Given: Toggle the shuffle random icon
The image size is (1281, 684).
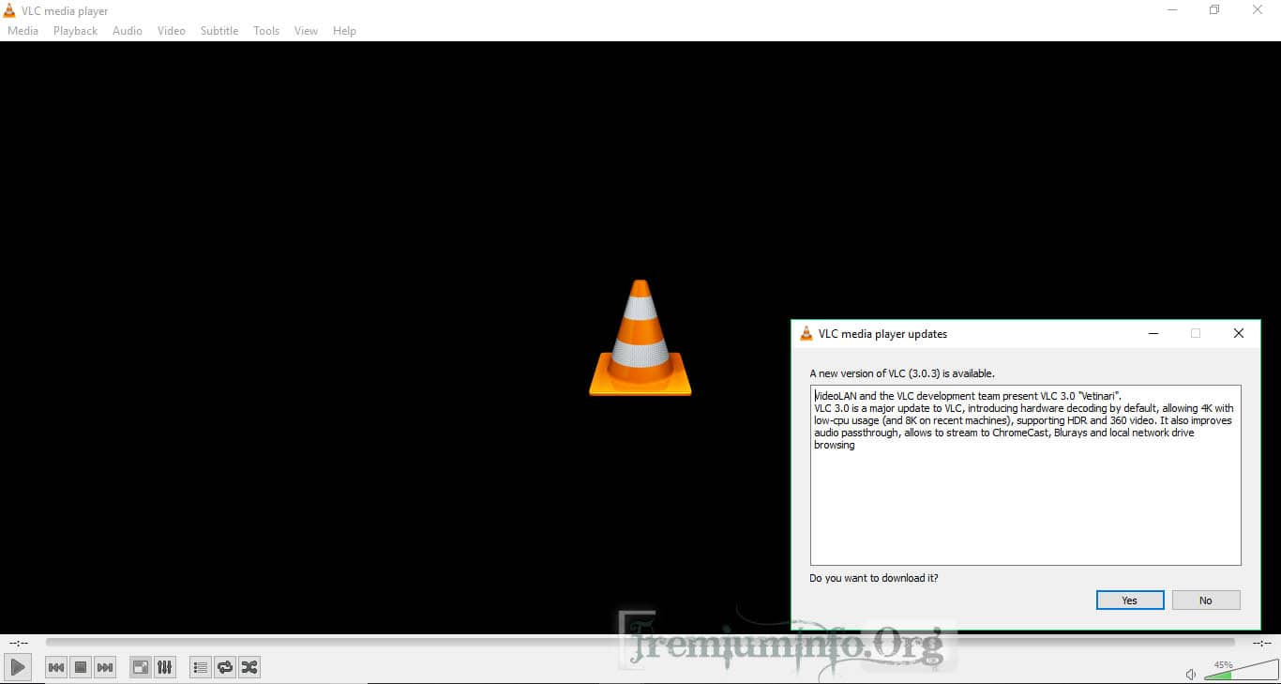Looking at the screenshot, I should [249, 667].
